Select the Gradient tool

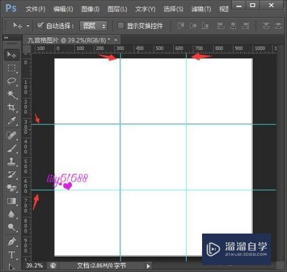(11, 201)
